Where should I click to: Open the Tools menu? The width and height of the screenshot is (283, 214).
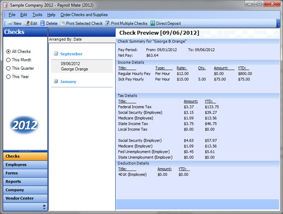(37, 15)
